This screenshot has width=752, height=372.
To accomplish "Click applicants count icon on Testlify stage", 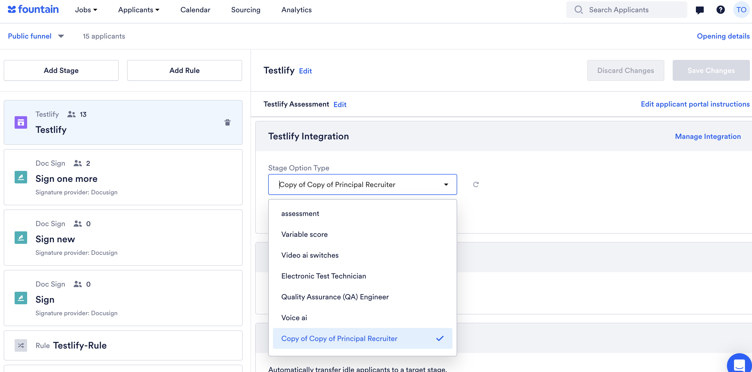I will click(x=71, y=114).
